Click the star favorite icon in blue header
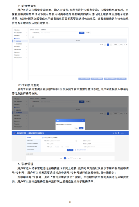The height and width of the screenshot is (207, 139). [x=113, y=133]
